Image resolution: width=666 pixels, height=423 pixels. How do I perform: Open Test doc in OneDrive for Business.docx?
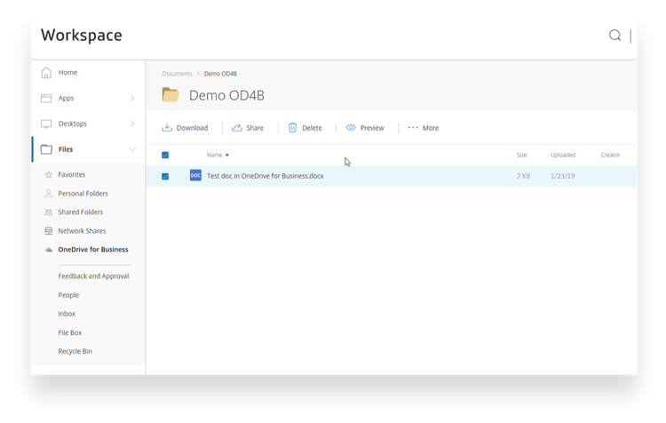tap(265, 176)
